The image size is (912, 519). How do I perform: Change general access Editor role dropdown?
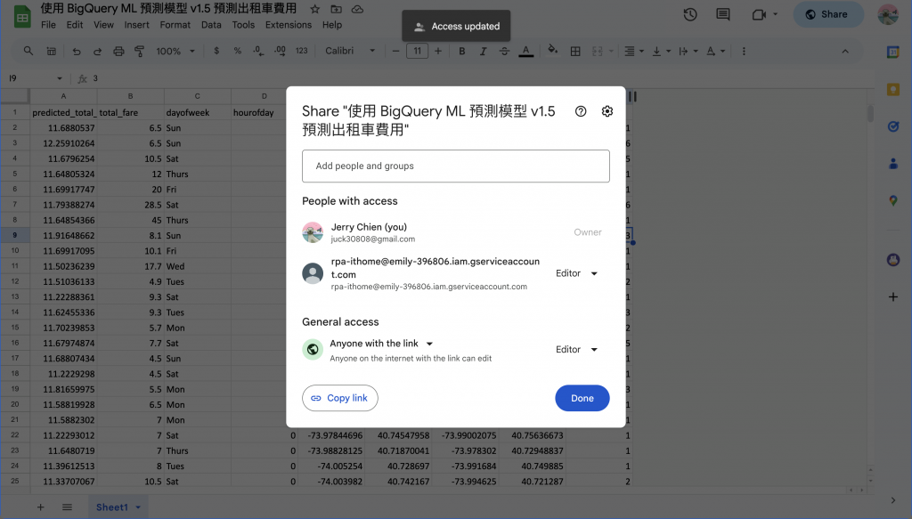[576, 350]
